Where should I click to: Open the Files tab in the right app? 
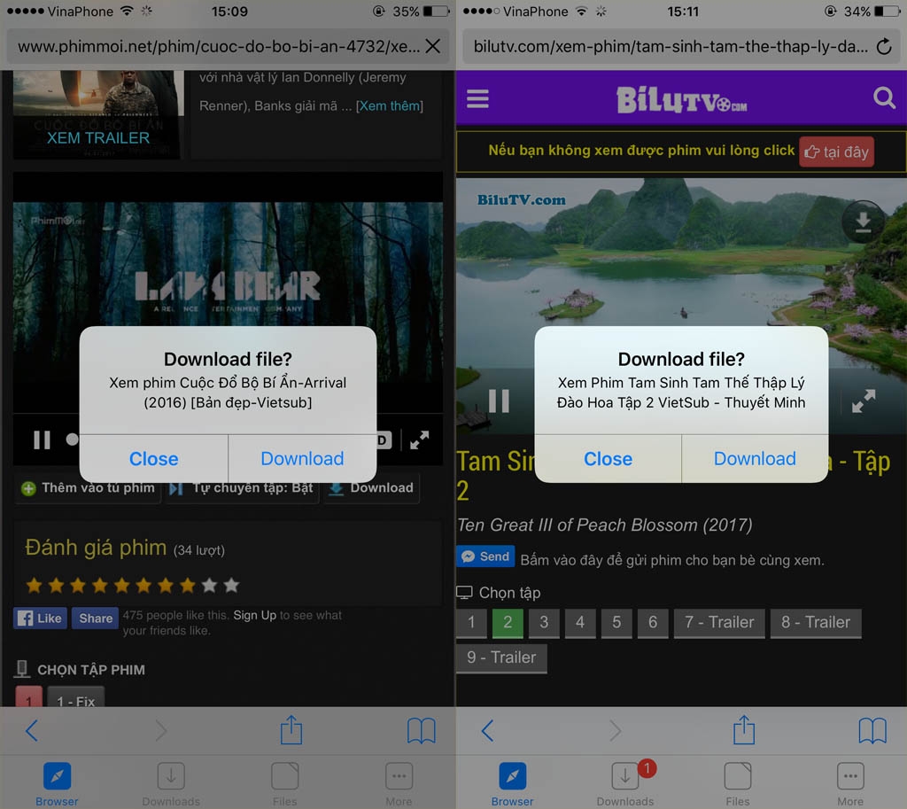click(738, 784)
